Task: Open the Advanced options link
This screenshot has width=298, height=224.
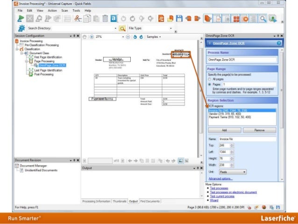Action: [x=220, y=179]
